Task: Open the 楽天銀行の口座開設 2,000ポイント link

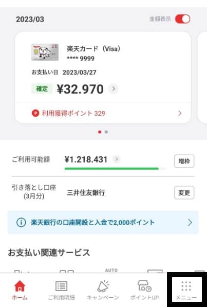Action: 92,223
